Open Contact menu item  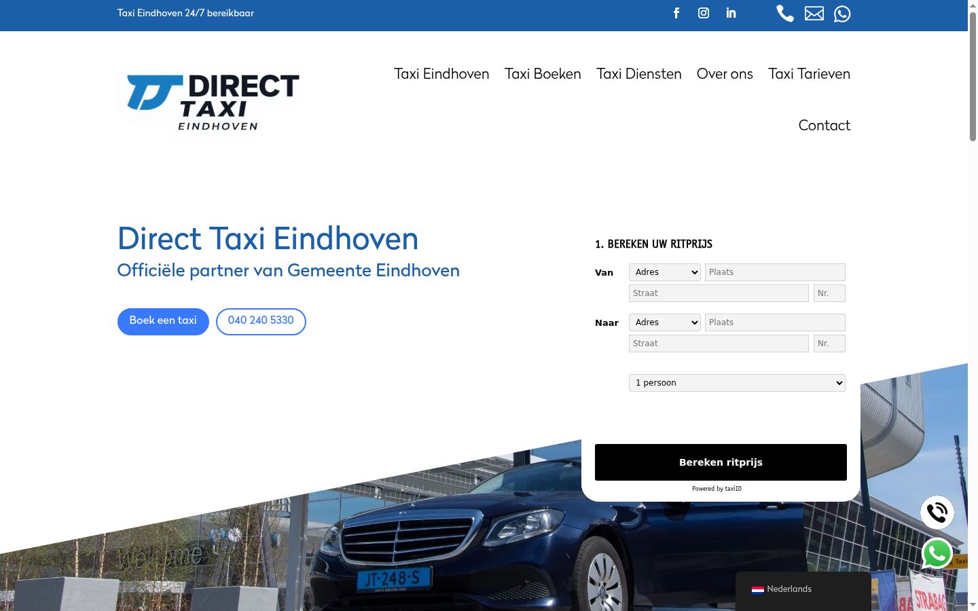[825, 126]
